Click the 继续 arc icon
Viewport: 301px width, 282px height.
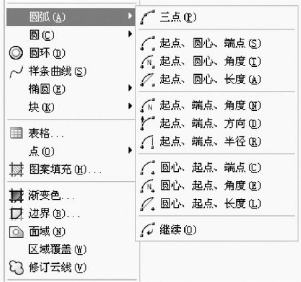(147, 230)
